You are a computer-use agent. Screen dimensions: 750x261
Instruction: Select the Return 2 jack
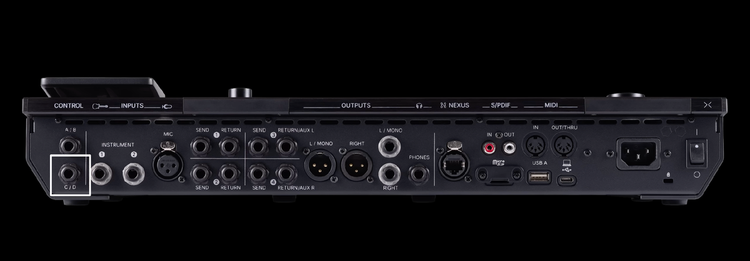229,172
